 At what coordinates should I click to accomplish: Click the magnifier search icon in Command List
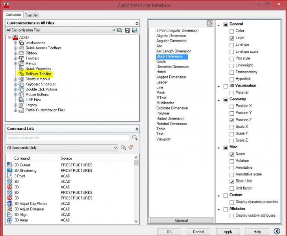(x=135, y=138)
